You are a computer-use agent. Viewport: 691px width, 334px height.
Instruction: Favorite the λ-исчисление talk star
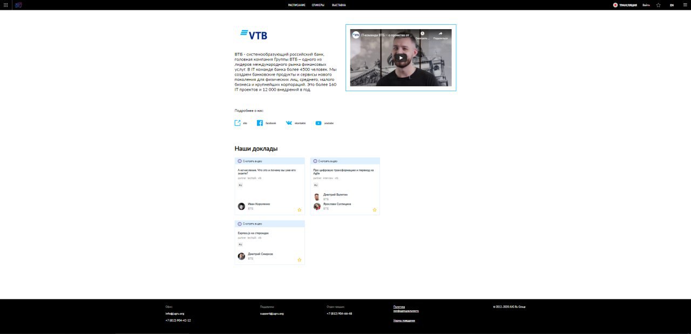pyautogui.click(x=299, y=209)
